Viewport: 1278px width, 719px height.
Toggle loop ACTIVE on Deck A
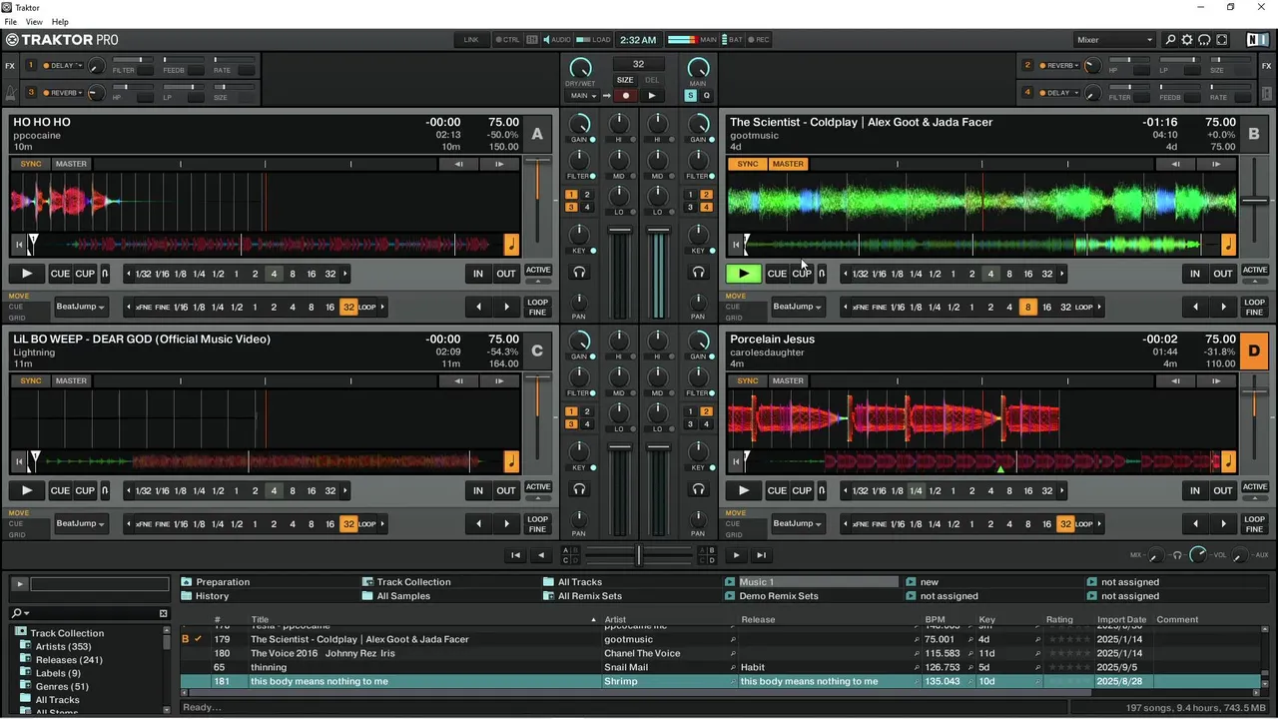(538, 271)
